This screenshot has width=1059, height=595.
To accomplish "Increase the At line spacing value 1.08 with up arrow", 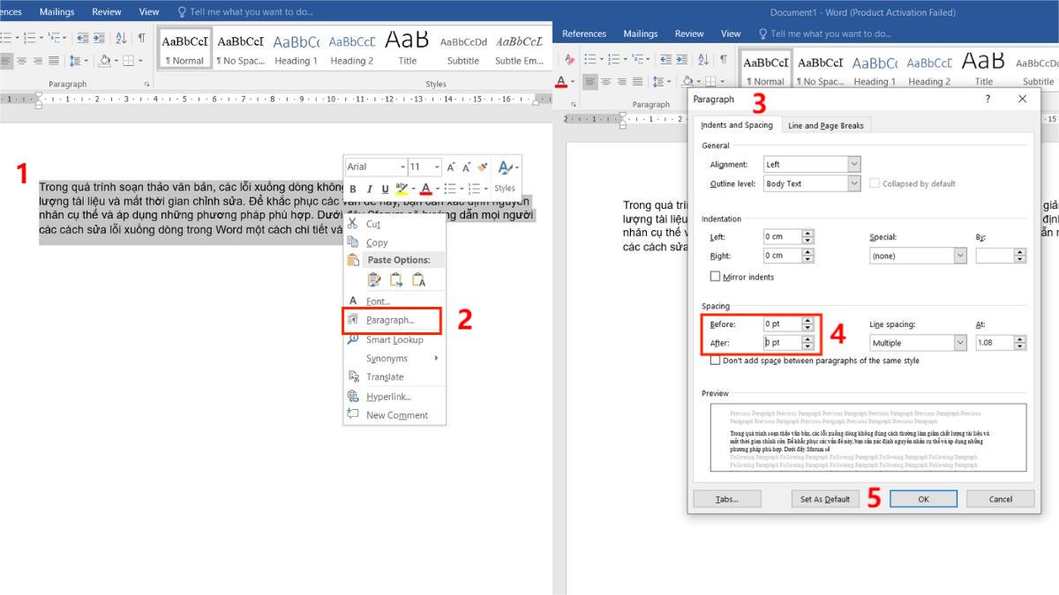I will click(1020, 339).
